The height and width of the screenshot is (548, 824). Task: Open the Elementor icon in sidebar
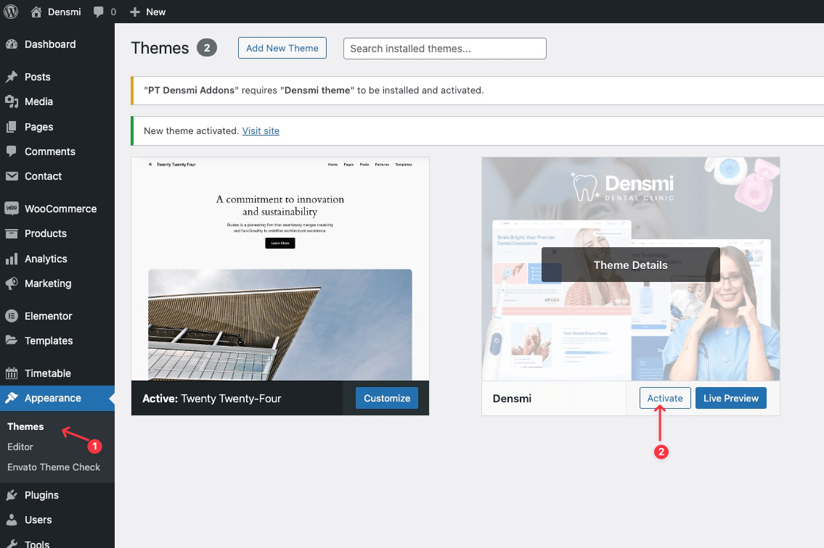click(x=12, y=316)
